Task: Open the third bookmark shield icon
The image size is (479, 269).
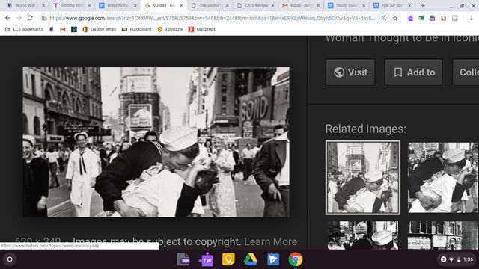Action: (52, 30)
